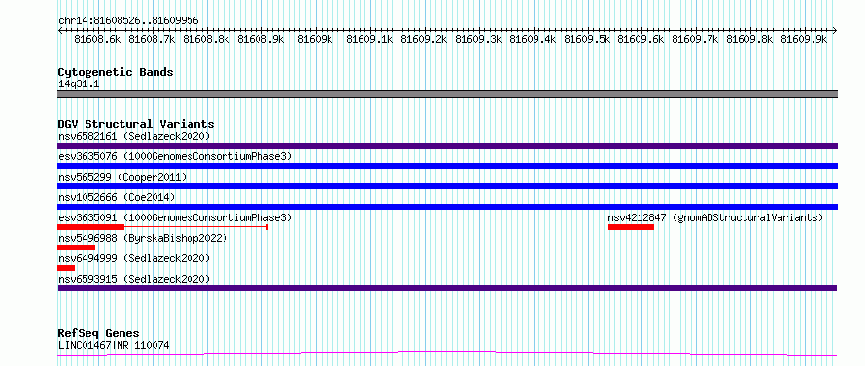
Task: Click the 81609.6k ruler tick label
Action: [x=640, y=39]
